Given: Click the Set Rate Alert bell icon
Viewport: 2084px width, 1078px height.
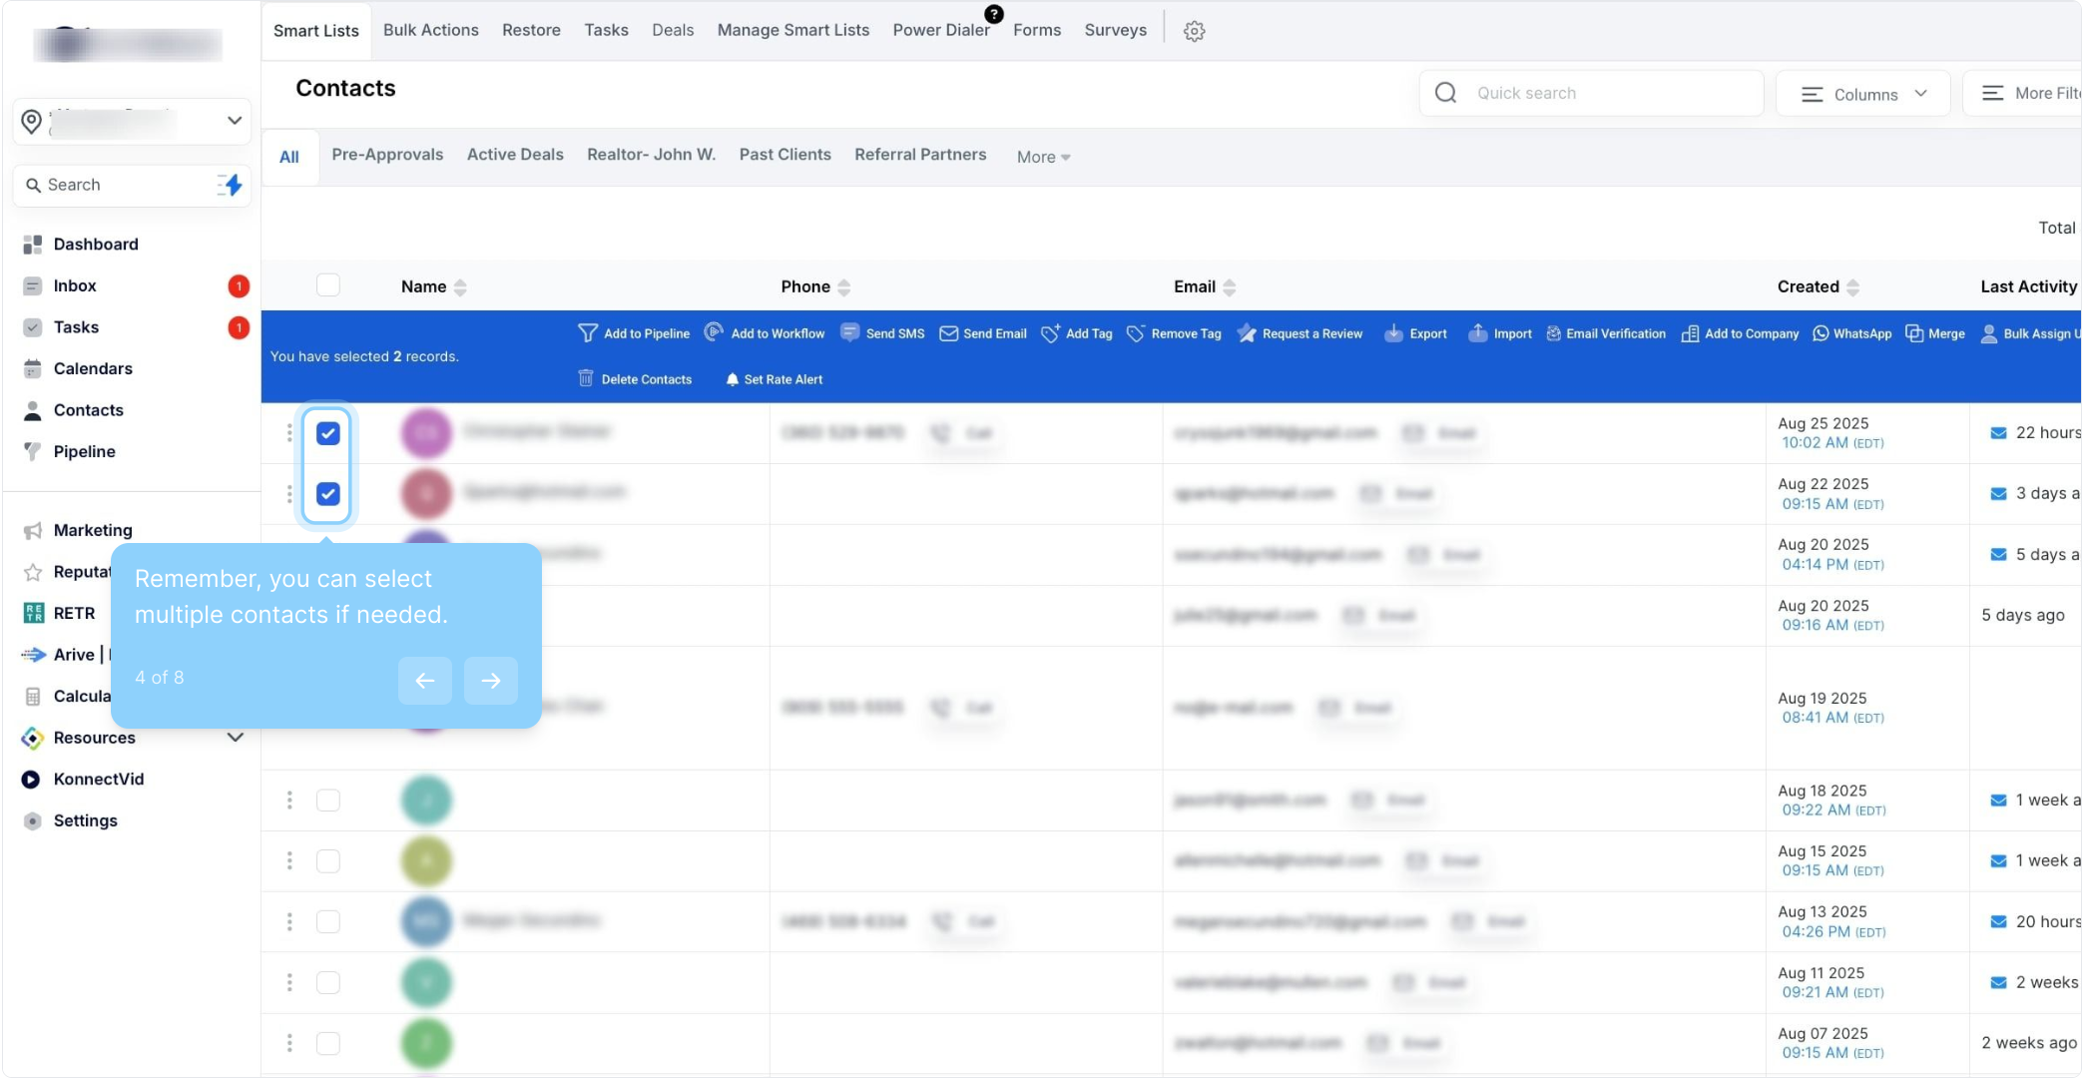Looking at the screenshot, I should 732,379.
